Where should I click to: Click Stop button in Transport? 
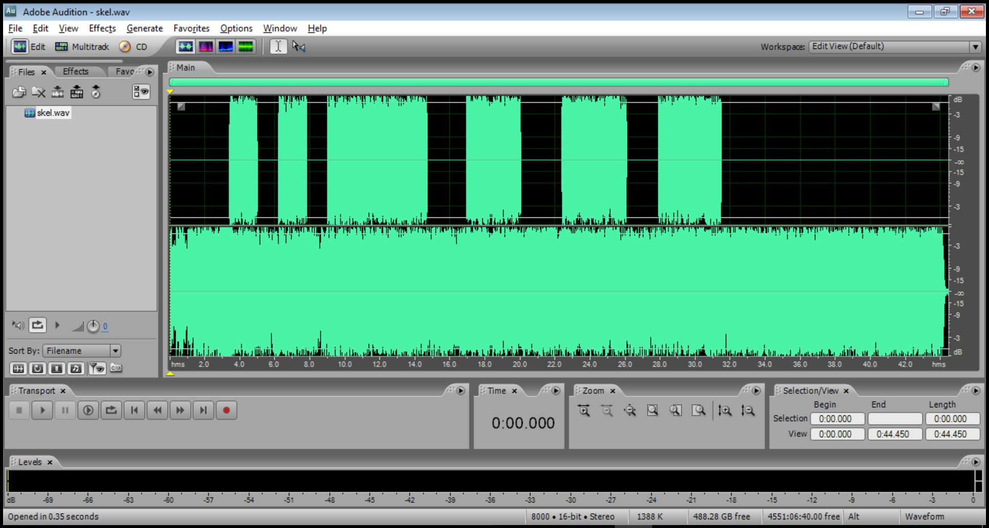coord(19,410)
